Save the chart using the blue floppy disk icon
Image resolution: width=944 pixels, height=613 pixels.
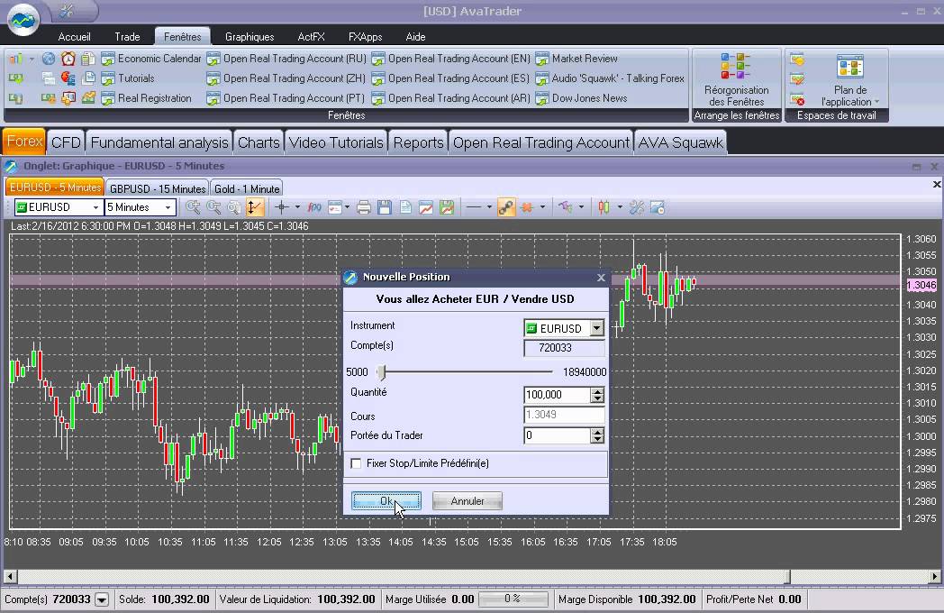coord(384,207)
